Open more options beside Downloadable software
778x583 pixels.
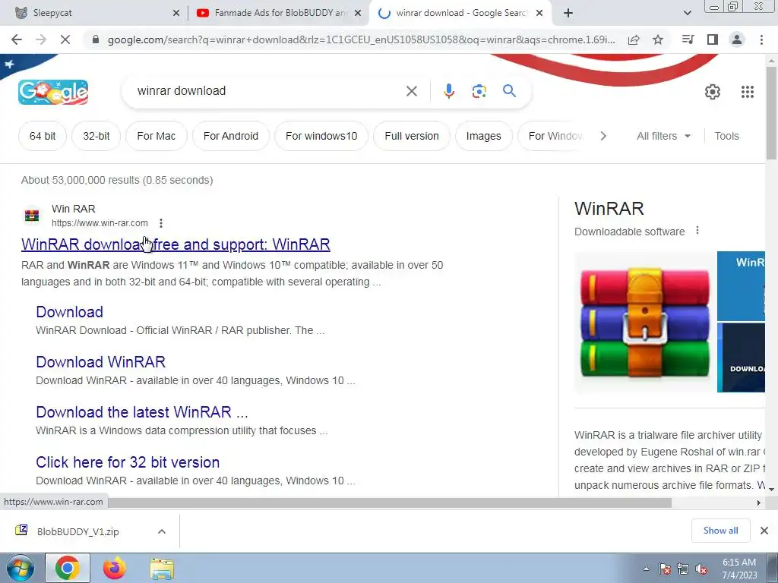pyautogui.click(x=697, y=231)
